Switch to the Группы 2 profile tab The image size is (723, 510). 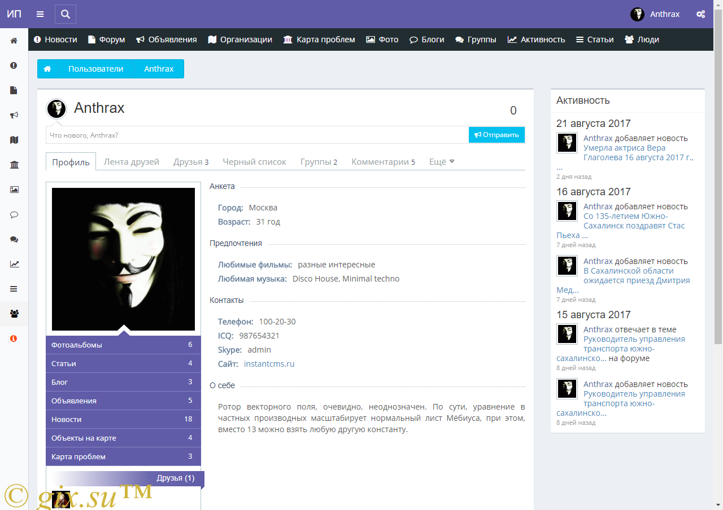click(x=319, y=162)
